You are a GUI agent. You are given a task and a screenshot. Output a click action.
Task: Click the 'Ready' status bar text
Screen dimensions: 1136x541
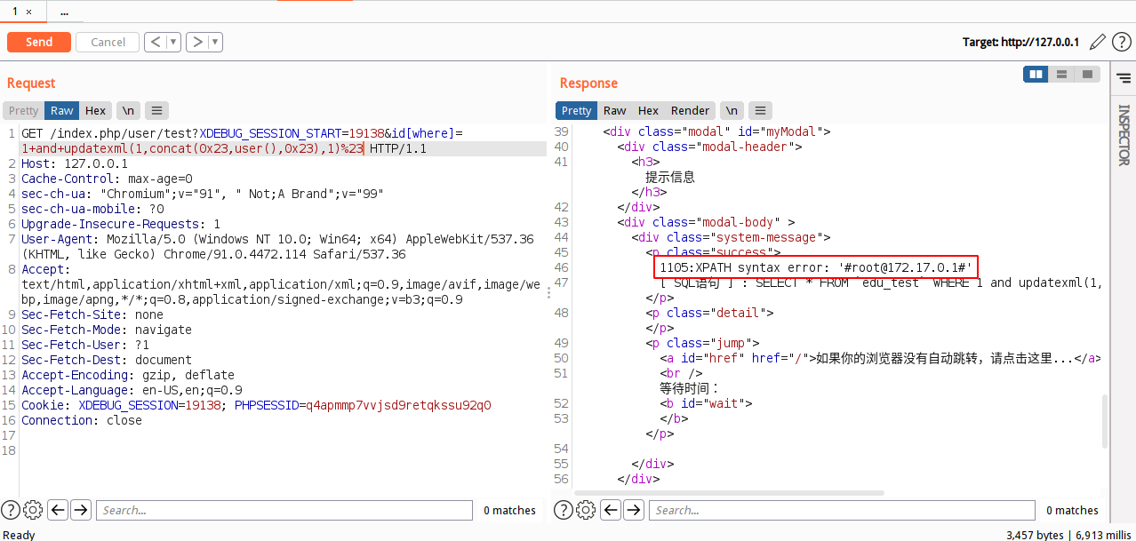pyautogui.click(x=19, y=535)
